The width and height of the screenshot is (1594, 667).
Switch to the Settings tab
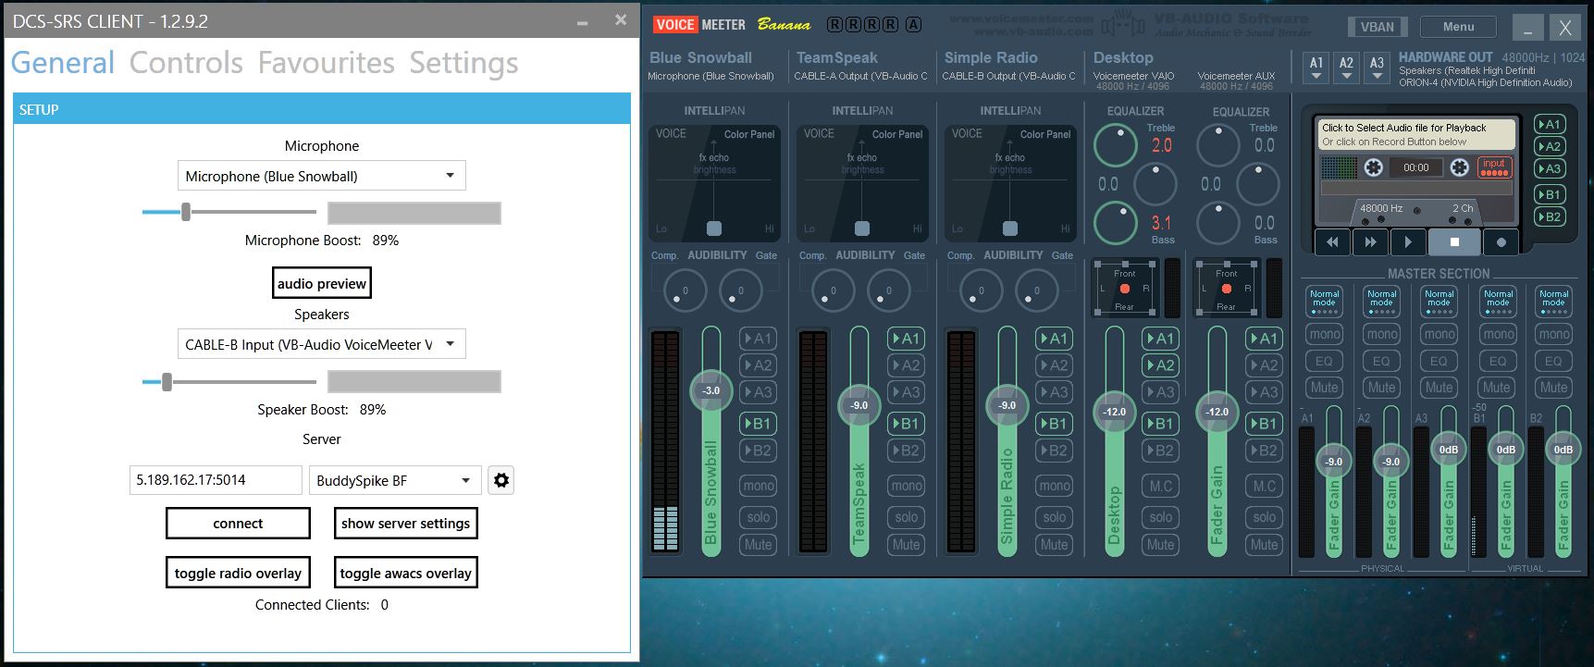coord(463,63)
